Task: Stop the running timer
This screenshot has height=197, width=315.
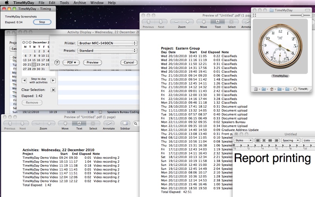Action: point(42,22)
